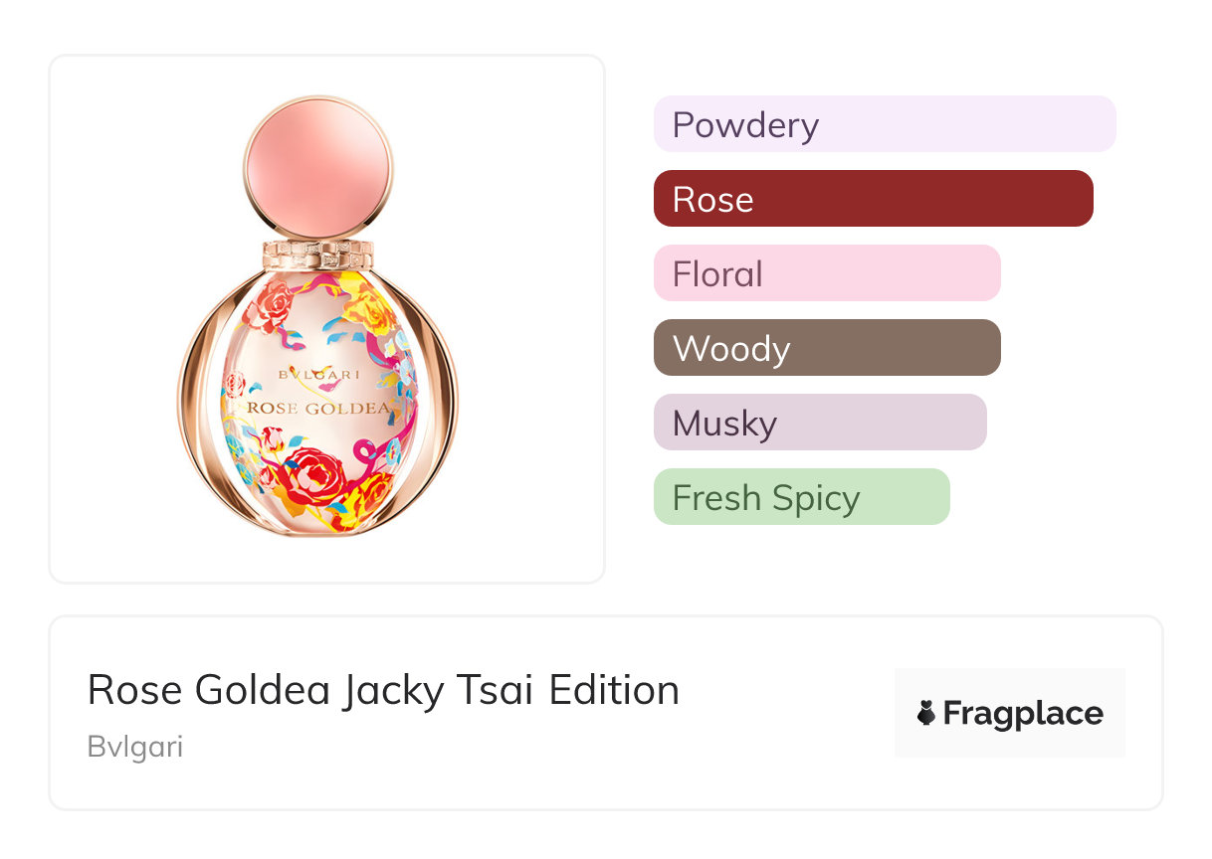Open the Bvlgari brand link
The width and height of the screenshot is (1212, 859).
click(x=135, y=747)
